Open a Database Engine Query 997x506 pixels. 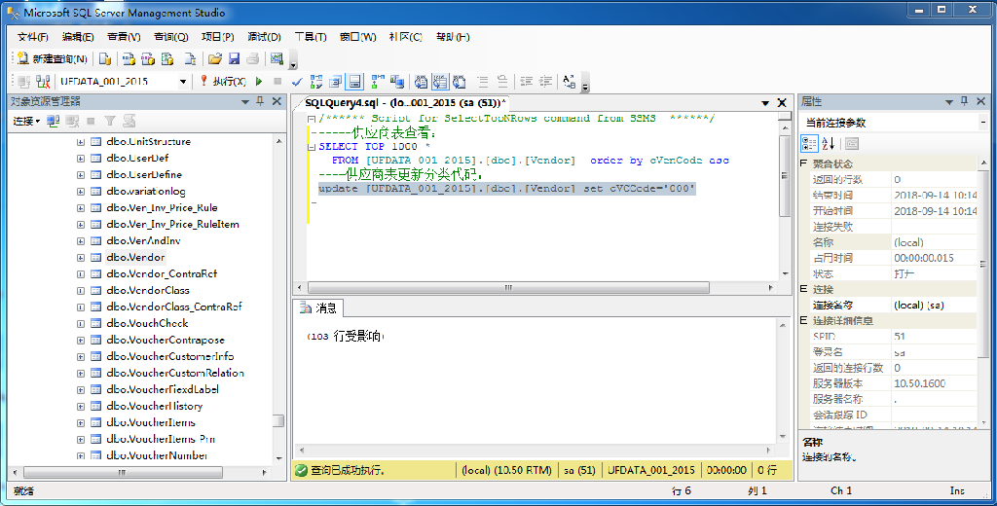pyautogui.click(x=105, y=59)
